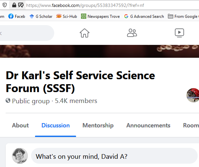Click the "What's on your mind, David A?" box

112,156
